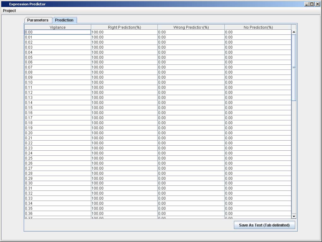Image resolution: width=322 pixels, height=242 pixels.
Task: Click the Wrong Prediction(%) column header
Action: pos(191,27)
